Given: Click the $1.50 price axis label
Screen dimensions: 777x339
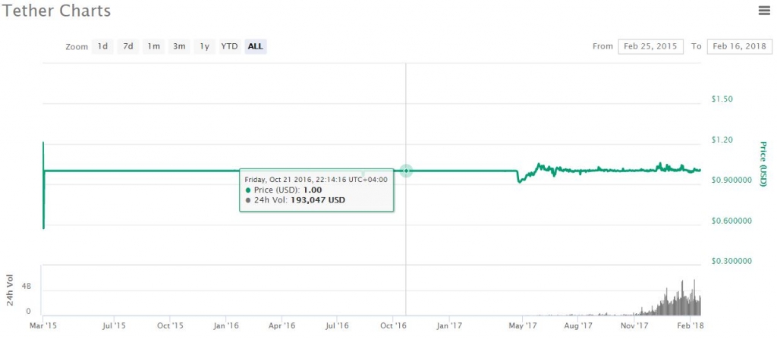Looking at the screenshot, I should (x=724, y=99).
